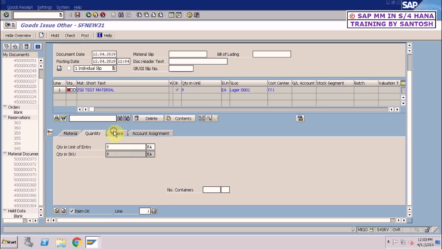Image resolution: width=442 pixels, height=249 pixels.
Task: Click the Hide Overview button
Action: (x=18, y=35)
